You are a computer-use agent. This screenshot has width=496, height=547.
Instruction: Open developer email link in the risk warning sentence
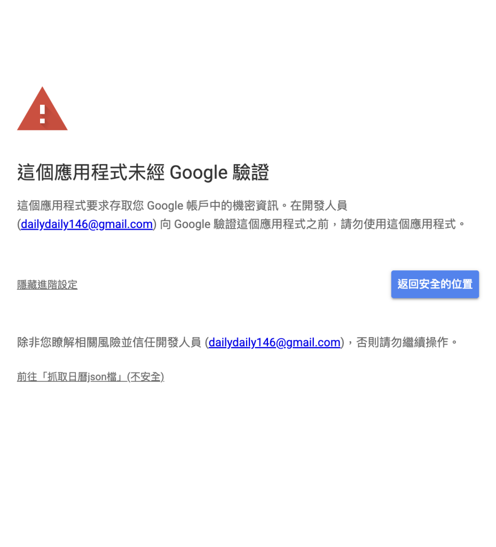pos(274,342)
